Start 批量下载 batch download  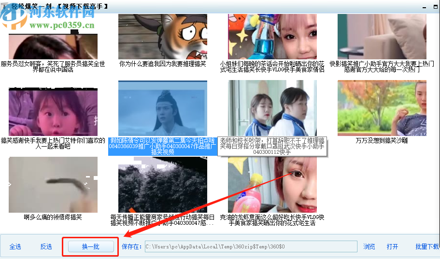pyautogui.click(x=427, y=246)
